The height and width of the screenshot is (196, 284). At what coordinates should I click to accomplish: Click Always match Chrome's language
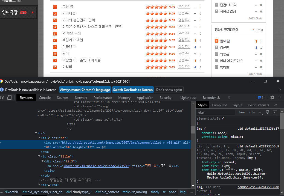coord(85,90)
